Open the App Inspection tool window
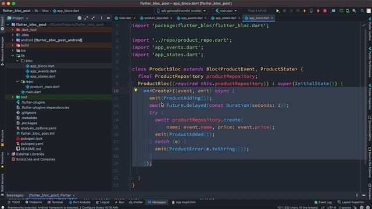Image resolution: width=372 pixels, height=209 pixels. [x=184, y=202]
